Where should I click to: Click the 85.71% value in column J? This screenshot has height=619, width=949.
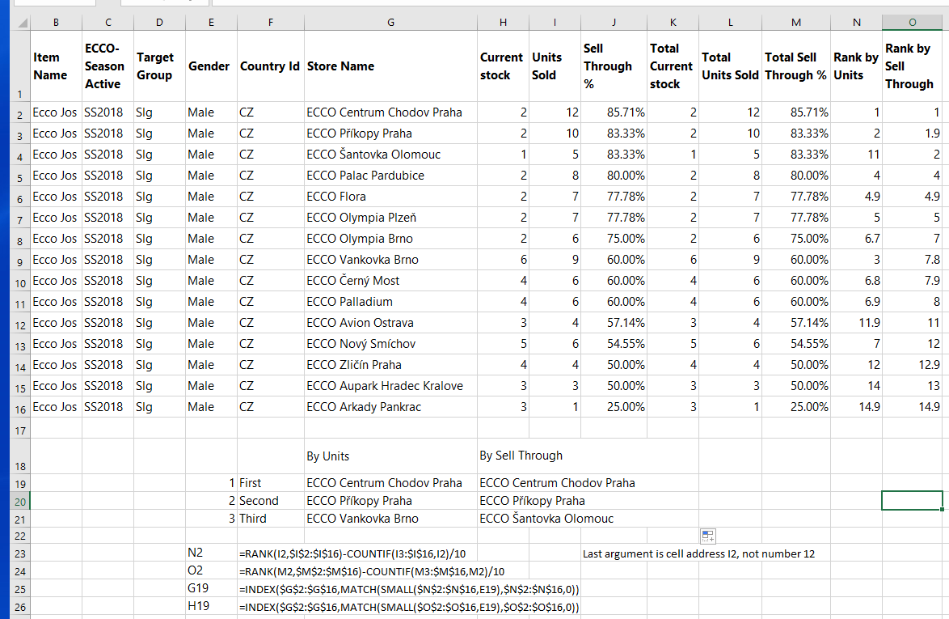[x=614, y=112]
